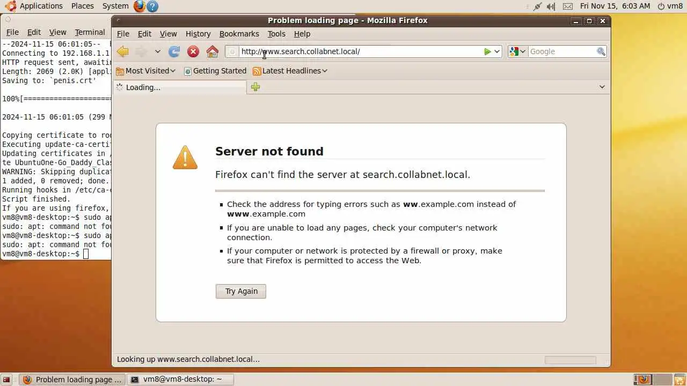Viewport: 687px width, 386px height.
Task: Click the status bar progress indicator
Action: pos(570,360)
